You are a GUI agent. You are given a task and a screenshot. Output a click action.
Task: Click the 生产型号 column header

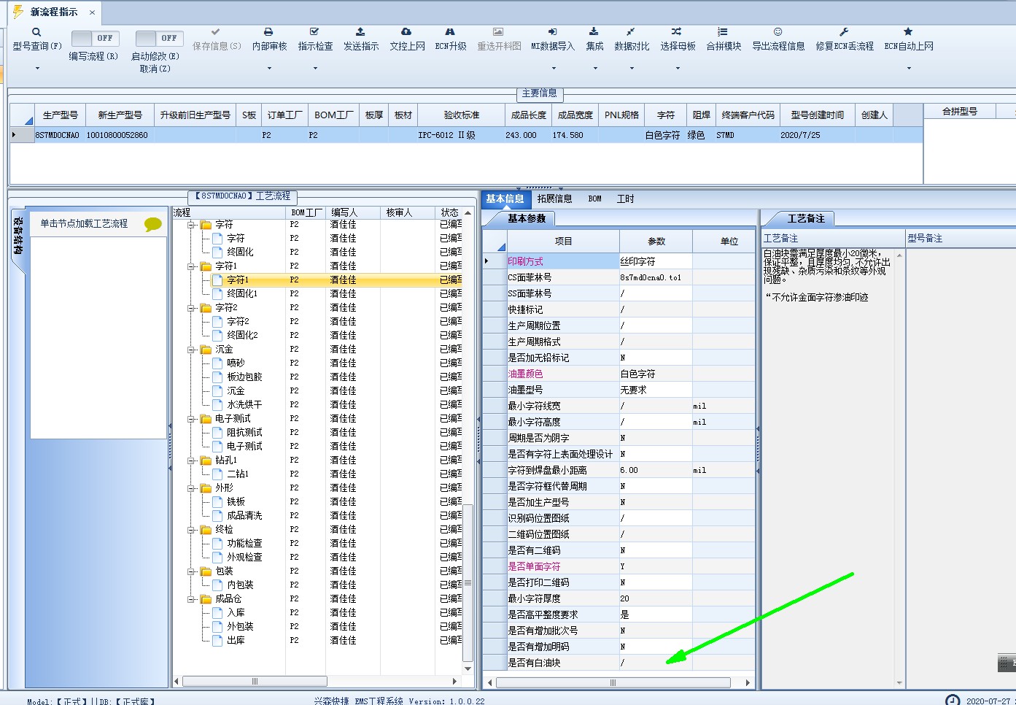(60, 115)
